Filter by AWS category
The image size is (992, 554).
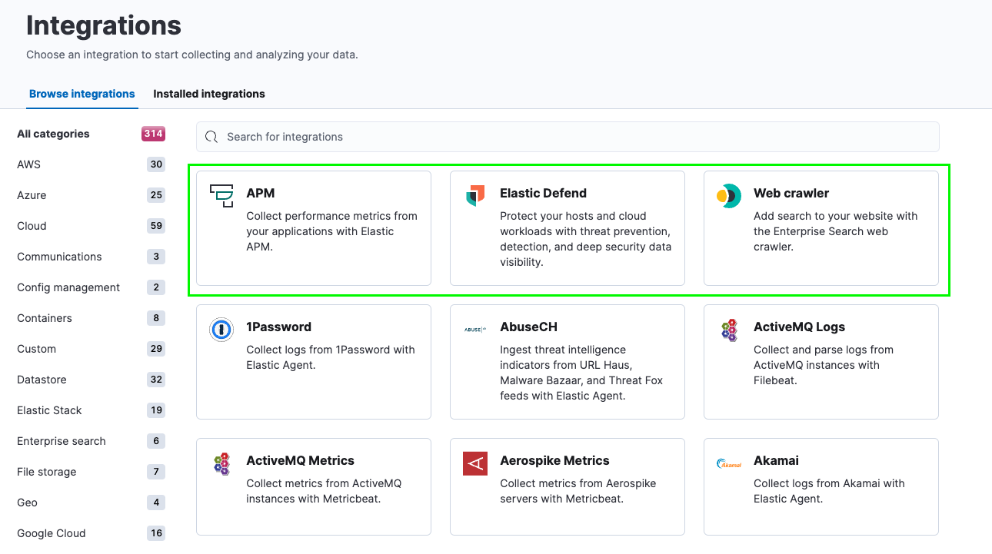[28, 164]
